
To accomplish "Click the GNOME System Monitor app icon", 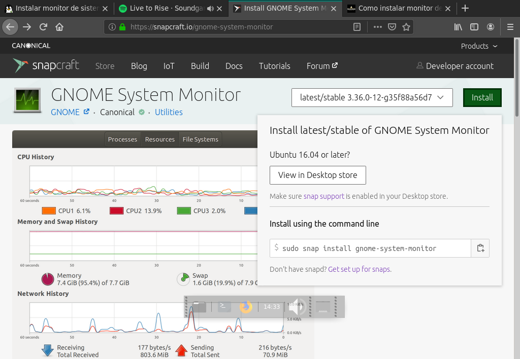I will pos(27,100).
